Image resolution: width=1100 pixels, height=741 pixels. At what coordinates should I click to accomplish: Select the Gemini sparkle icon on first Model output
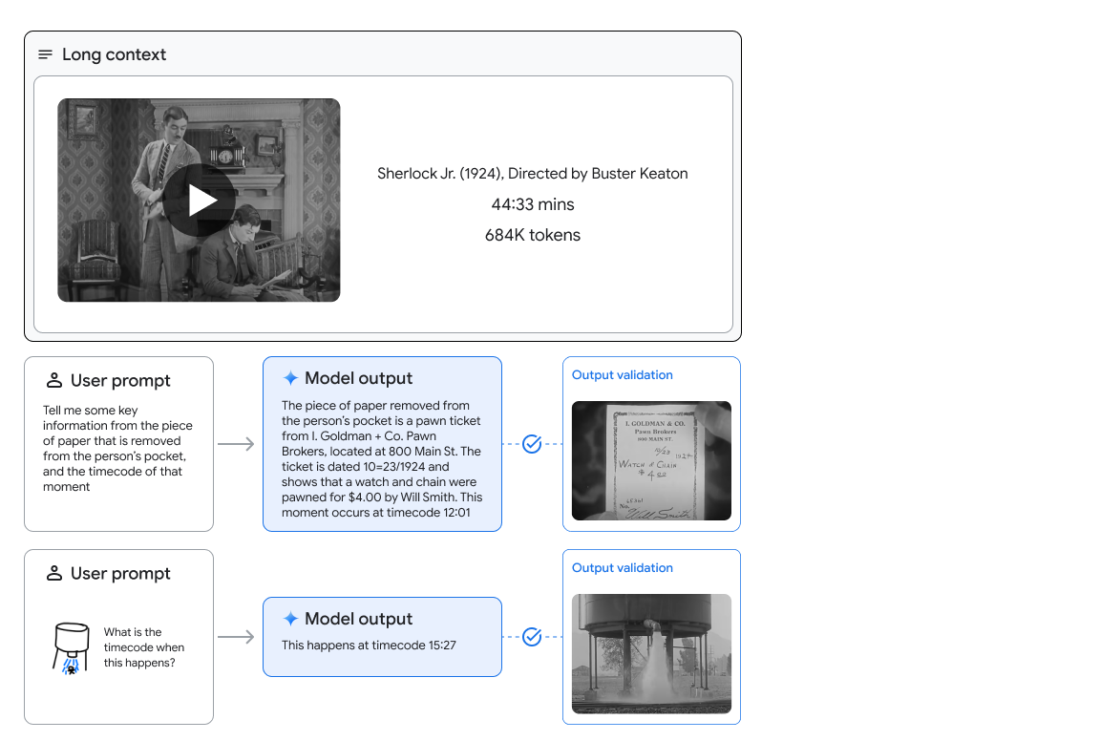[x=289, y=379]
